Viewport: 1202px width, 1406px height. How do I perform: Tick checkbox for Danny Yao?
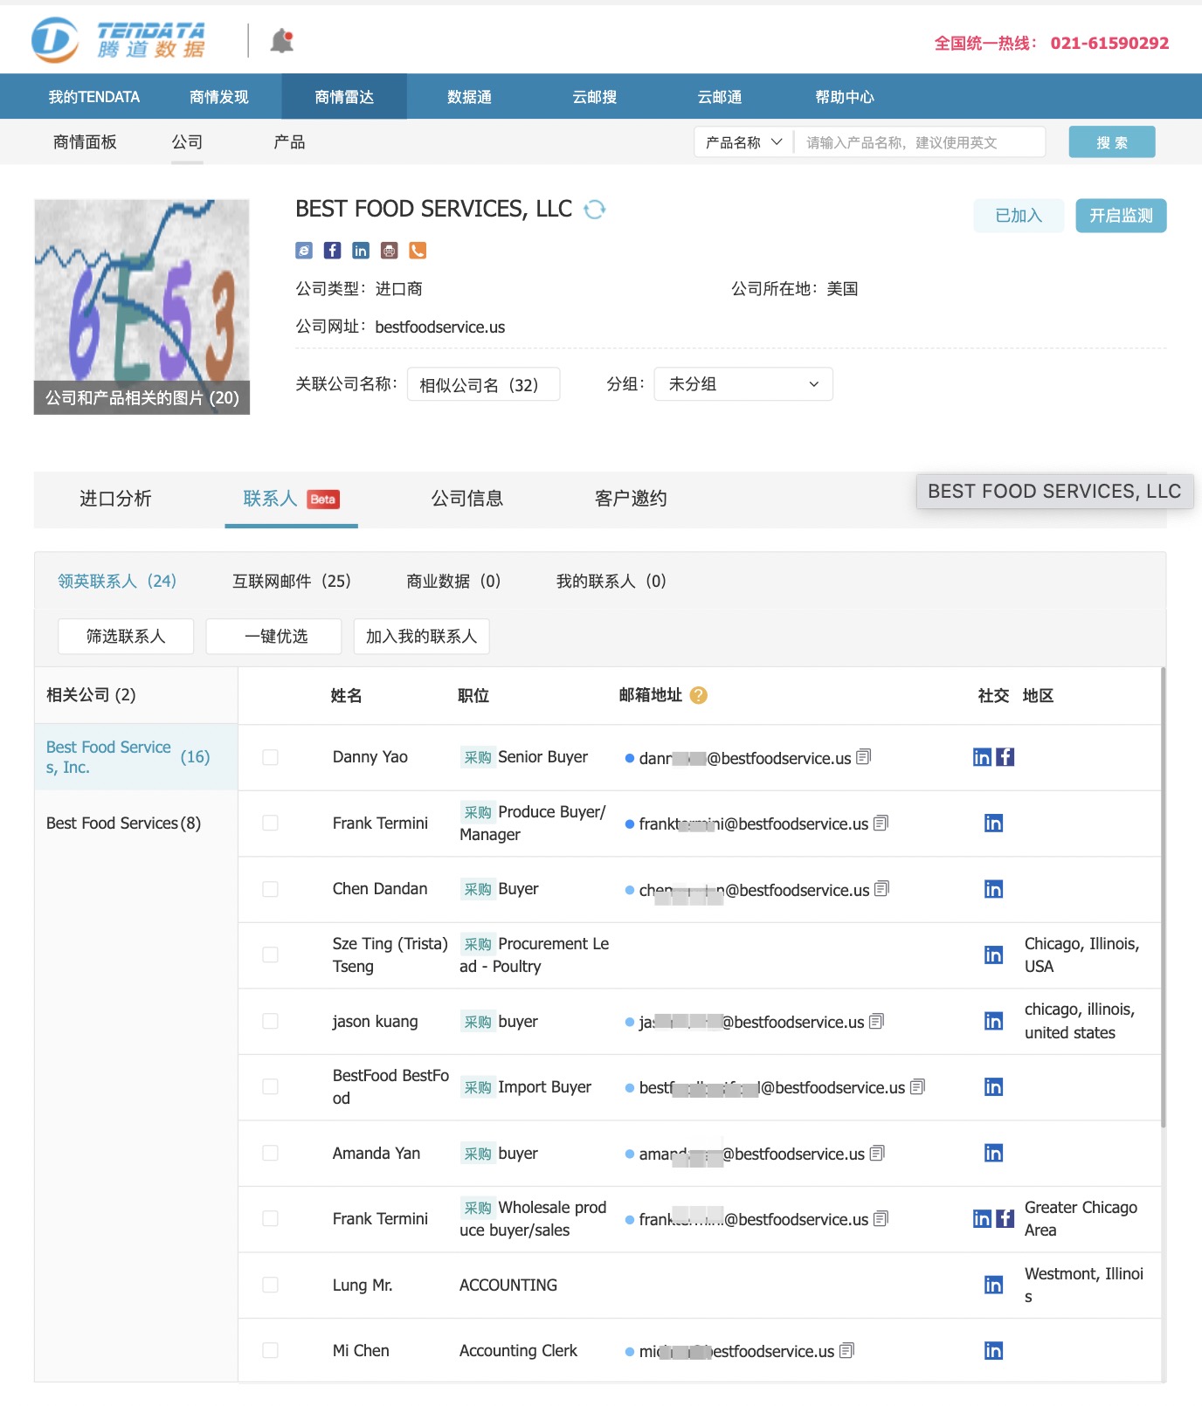pyautogui.click(x=271, y=757)
